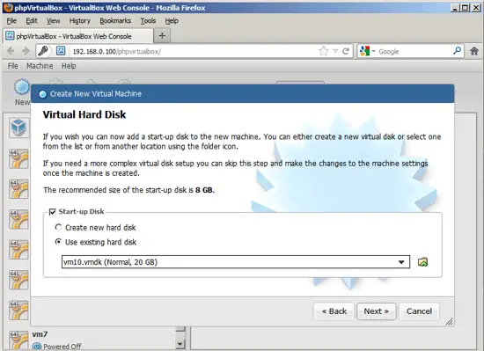The height and width of the screenshot is (351, 484).
Task: Open the Firefox Help menu
Action: click(x=172, y=20)
